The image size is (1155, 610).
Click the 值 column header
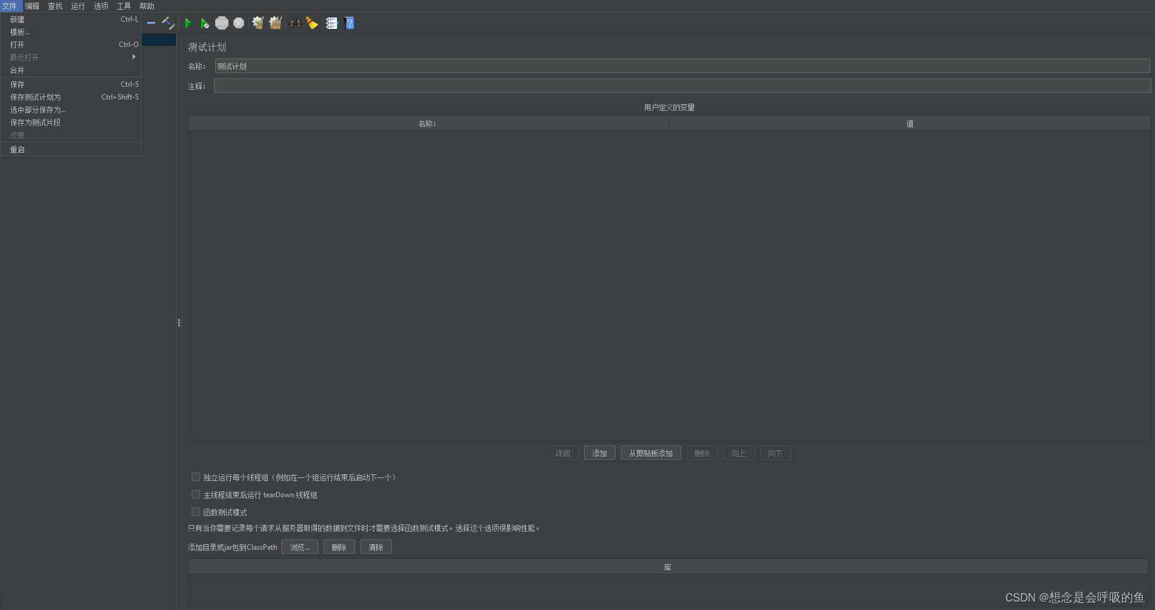point(910,124)
